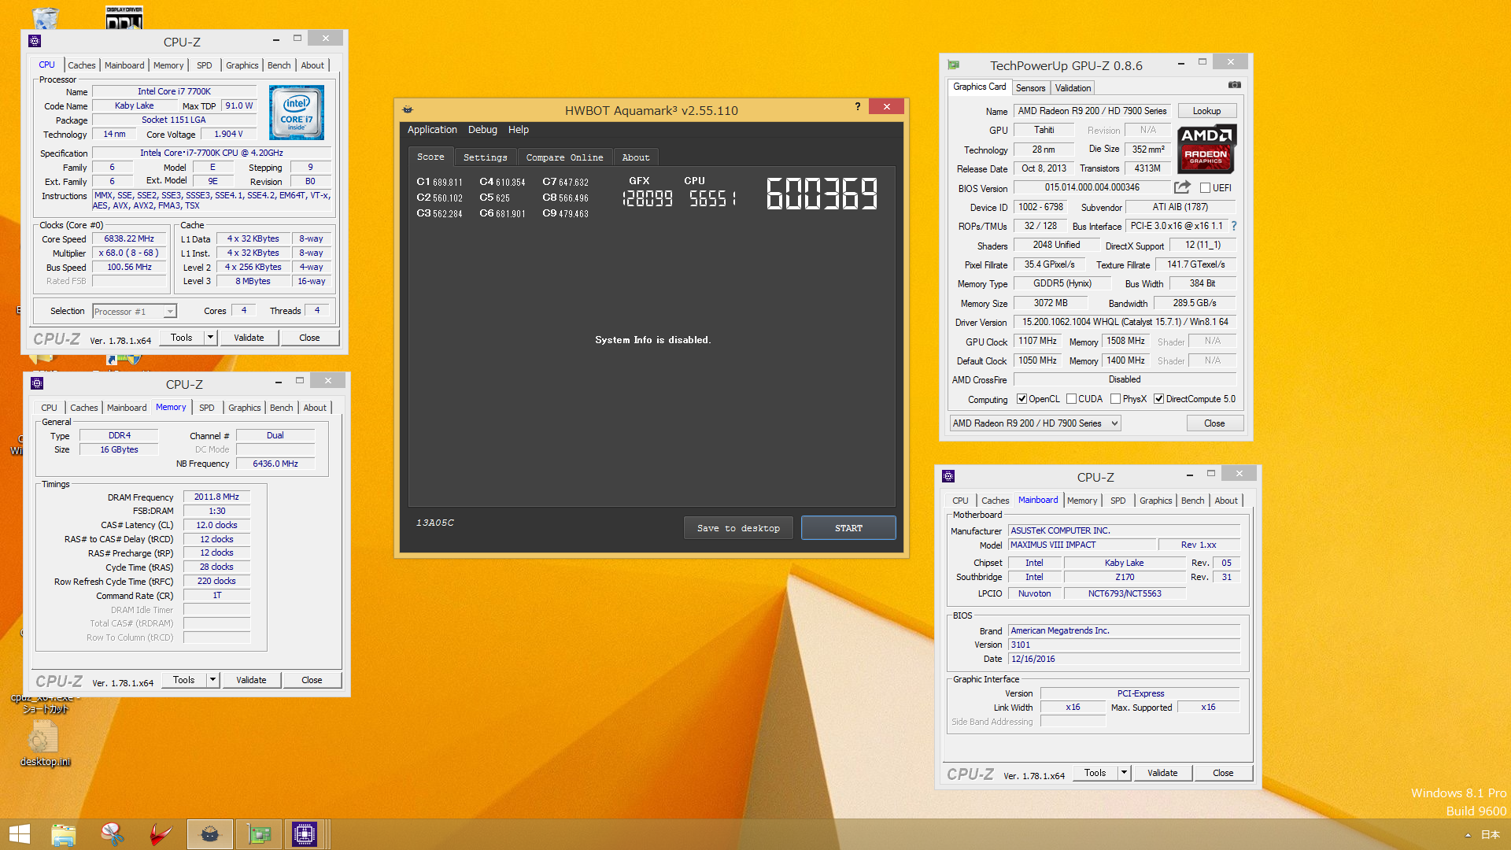Click Tools button in top-left CPU-Z window
Image resolution: width=1511 pixels, height=850 pixels.
(x=181, y=338)
